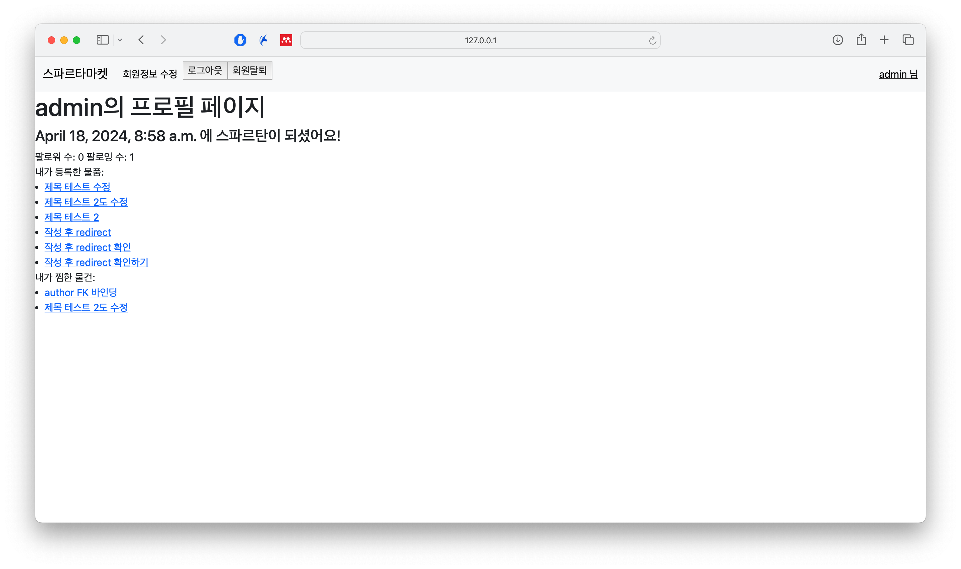Click the address bar showing 127.0.0.1
This screenshot has height=569, width=961.
(480, 40)
